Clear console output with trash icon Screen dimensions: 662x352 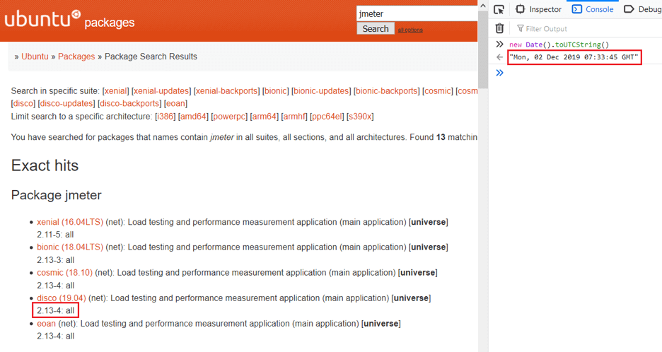pyautogui.click(x=499, y=28)
